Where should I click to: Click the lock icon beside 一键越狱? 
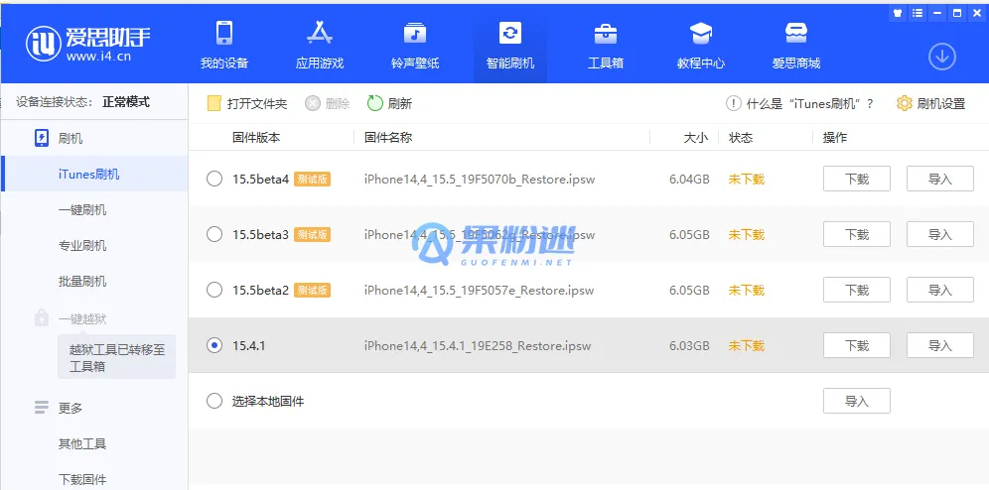pyautogui.click(x=42, y=317)
